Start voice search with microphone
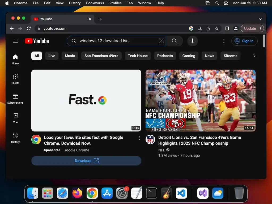Screen dimensions: 272x204 click(192, 41)
